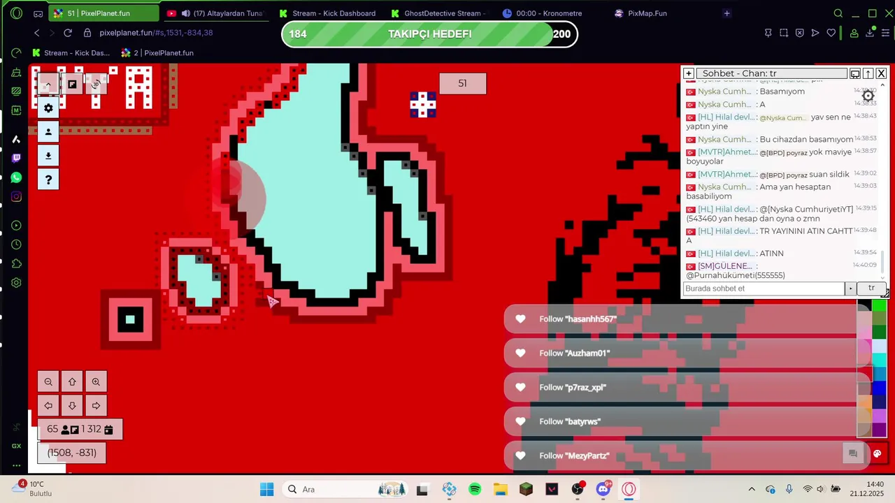Click browser search icon in title bar
895x503 pixels.
[x=838, y=13]
